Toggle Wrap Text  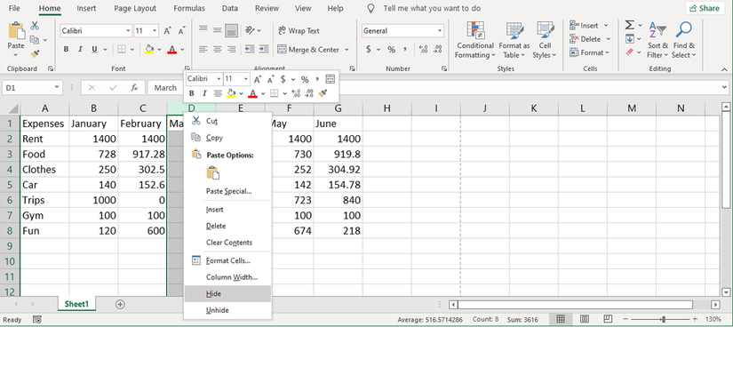coord(299,31)
